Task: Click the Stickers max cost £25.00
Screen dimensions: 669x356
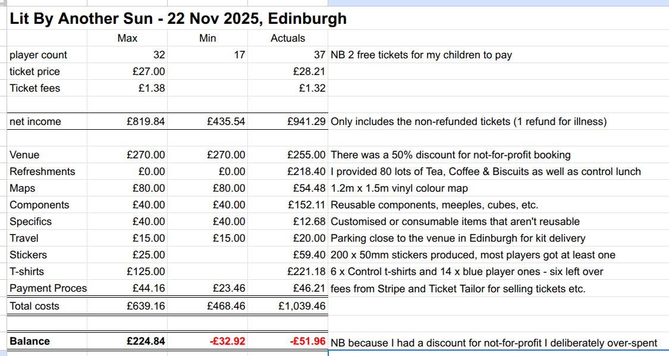Action: click(149, 255)
